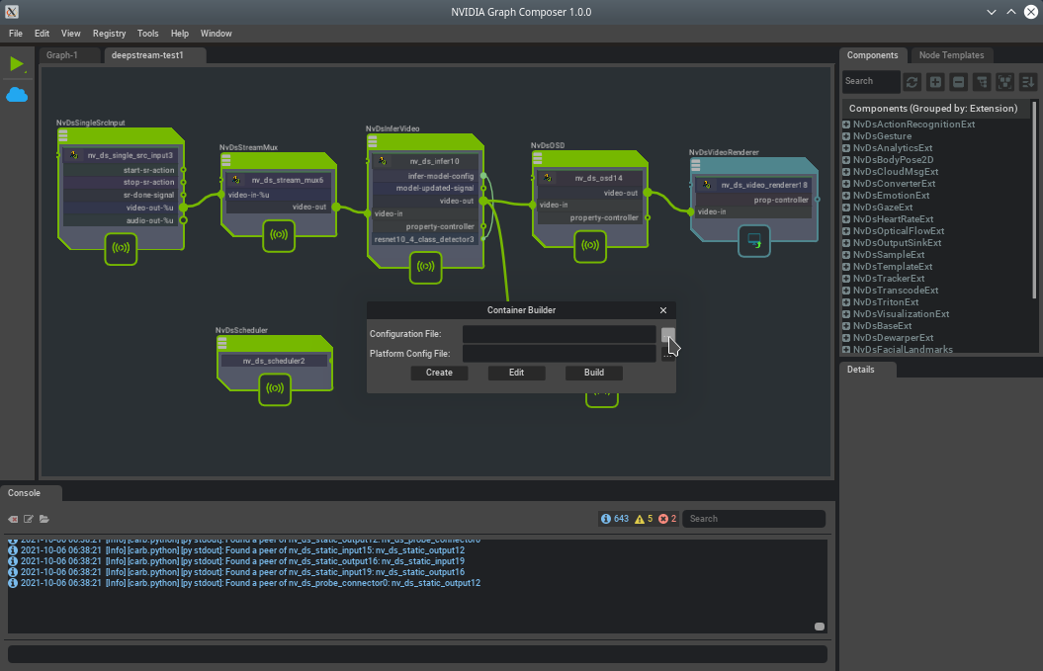The height and width of the screenshot is (671, 1043).
Task: Toggle the warnings filter showing 5
Action: tap(644, 519)
